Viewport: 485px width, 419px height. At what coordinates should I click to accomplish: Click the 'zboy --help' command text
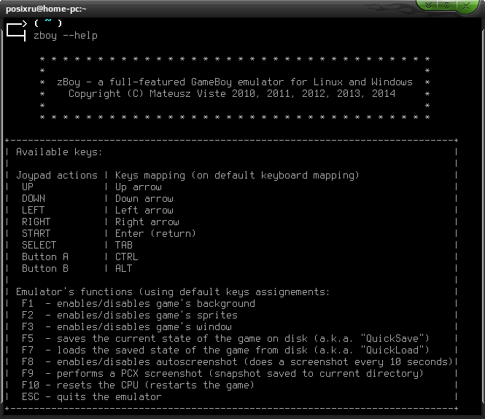point(66,36)
